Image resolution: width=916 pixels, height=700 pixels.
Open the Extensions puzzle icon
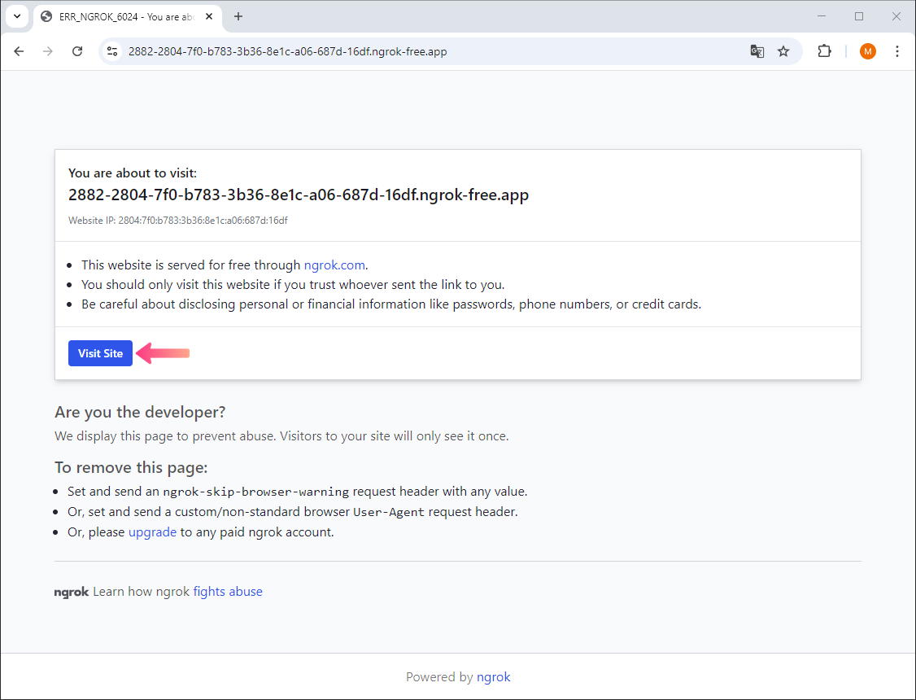[x=824, y=51]
